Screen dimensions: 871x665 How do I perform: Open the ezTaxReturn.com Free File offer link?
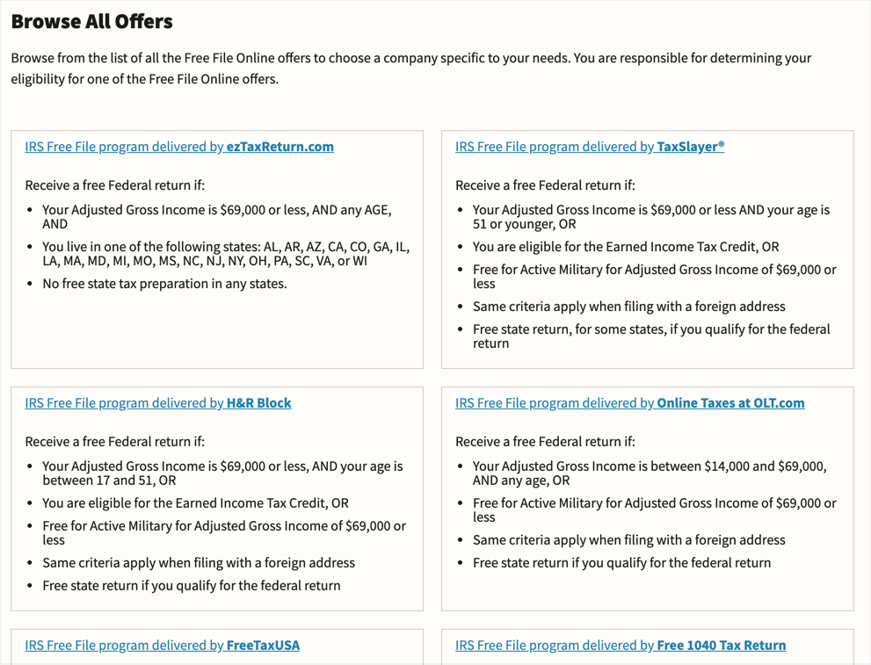(179, 147)
